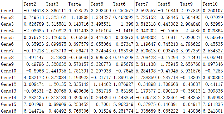Click the Test7 column header

(146, 4)
